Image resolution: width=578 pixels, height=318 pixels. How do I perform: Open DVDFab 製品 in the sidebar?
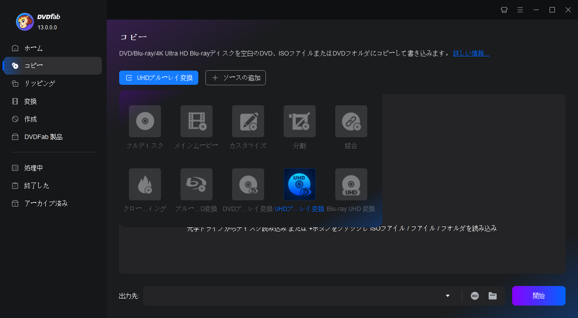point(52,137)
